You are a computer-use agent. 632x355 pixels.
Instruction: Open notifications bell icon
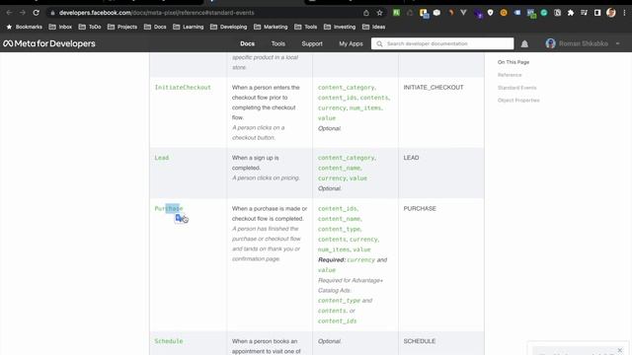(x=524, y=43)
